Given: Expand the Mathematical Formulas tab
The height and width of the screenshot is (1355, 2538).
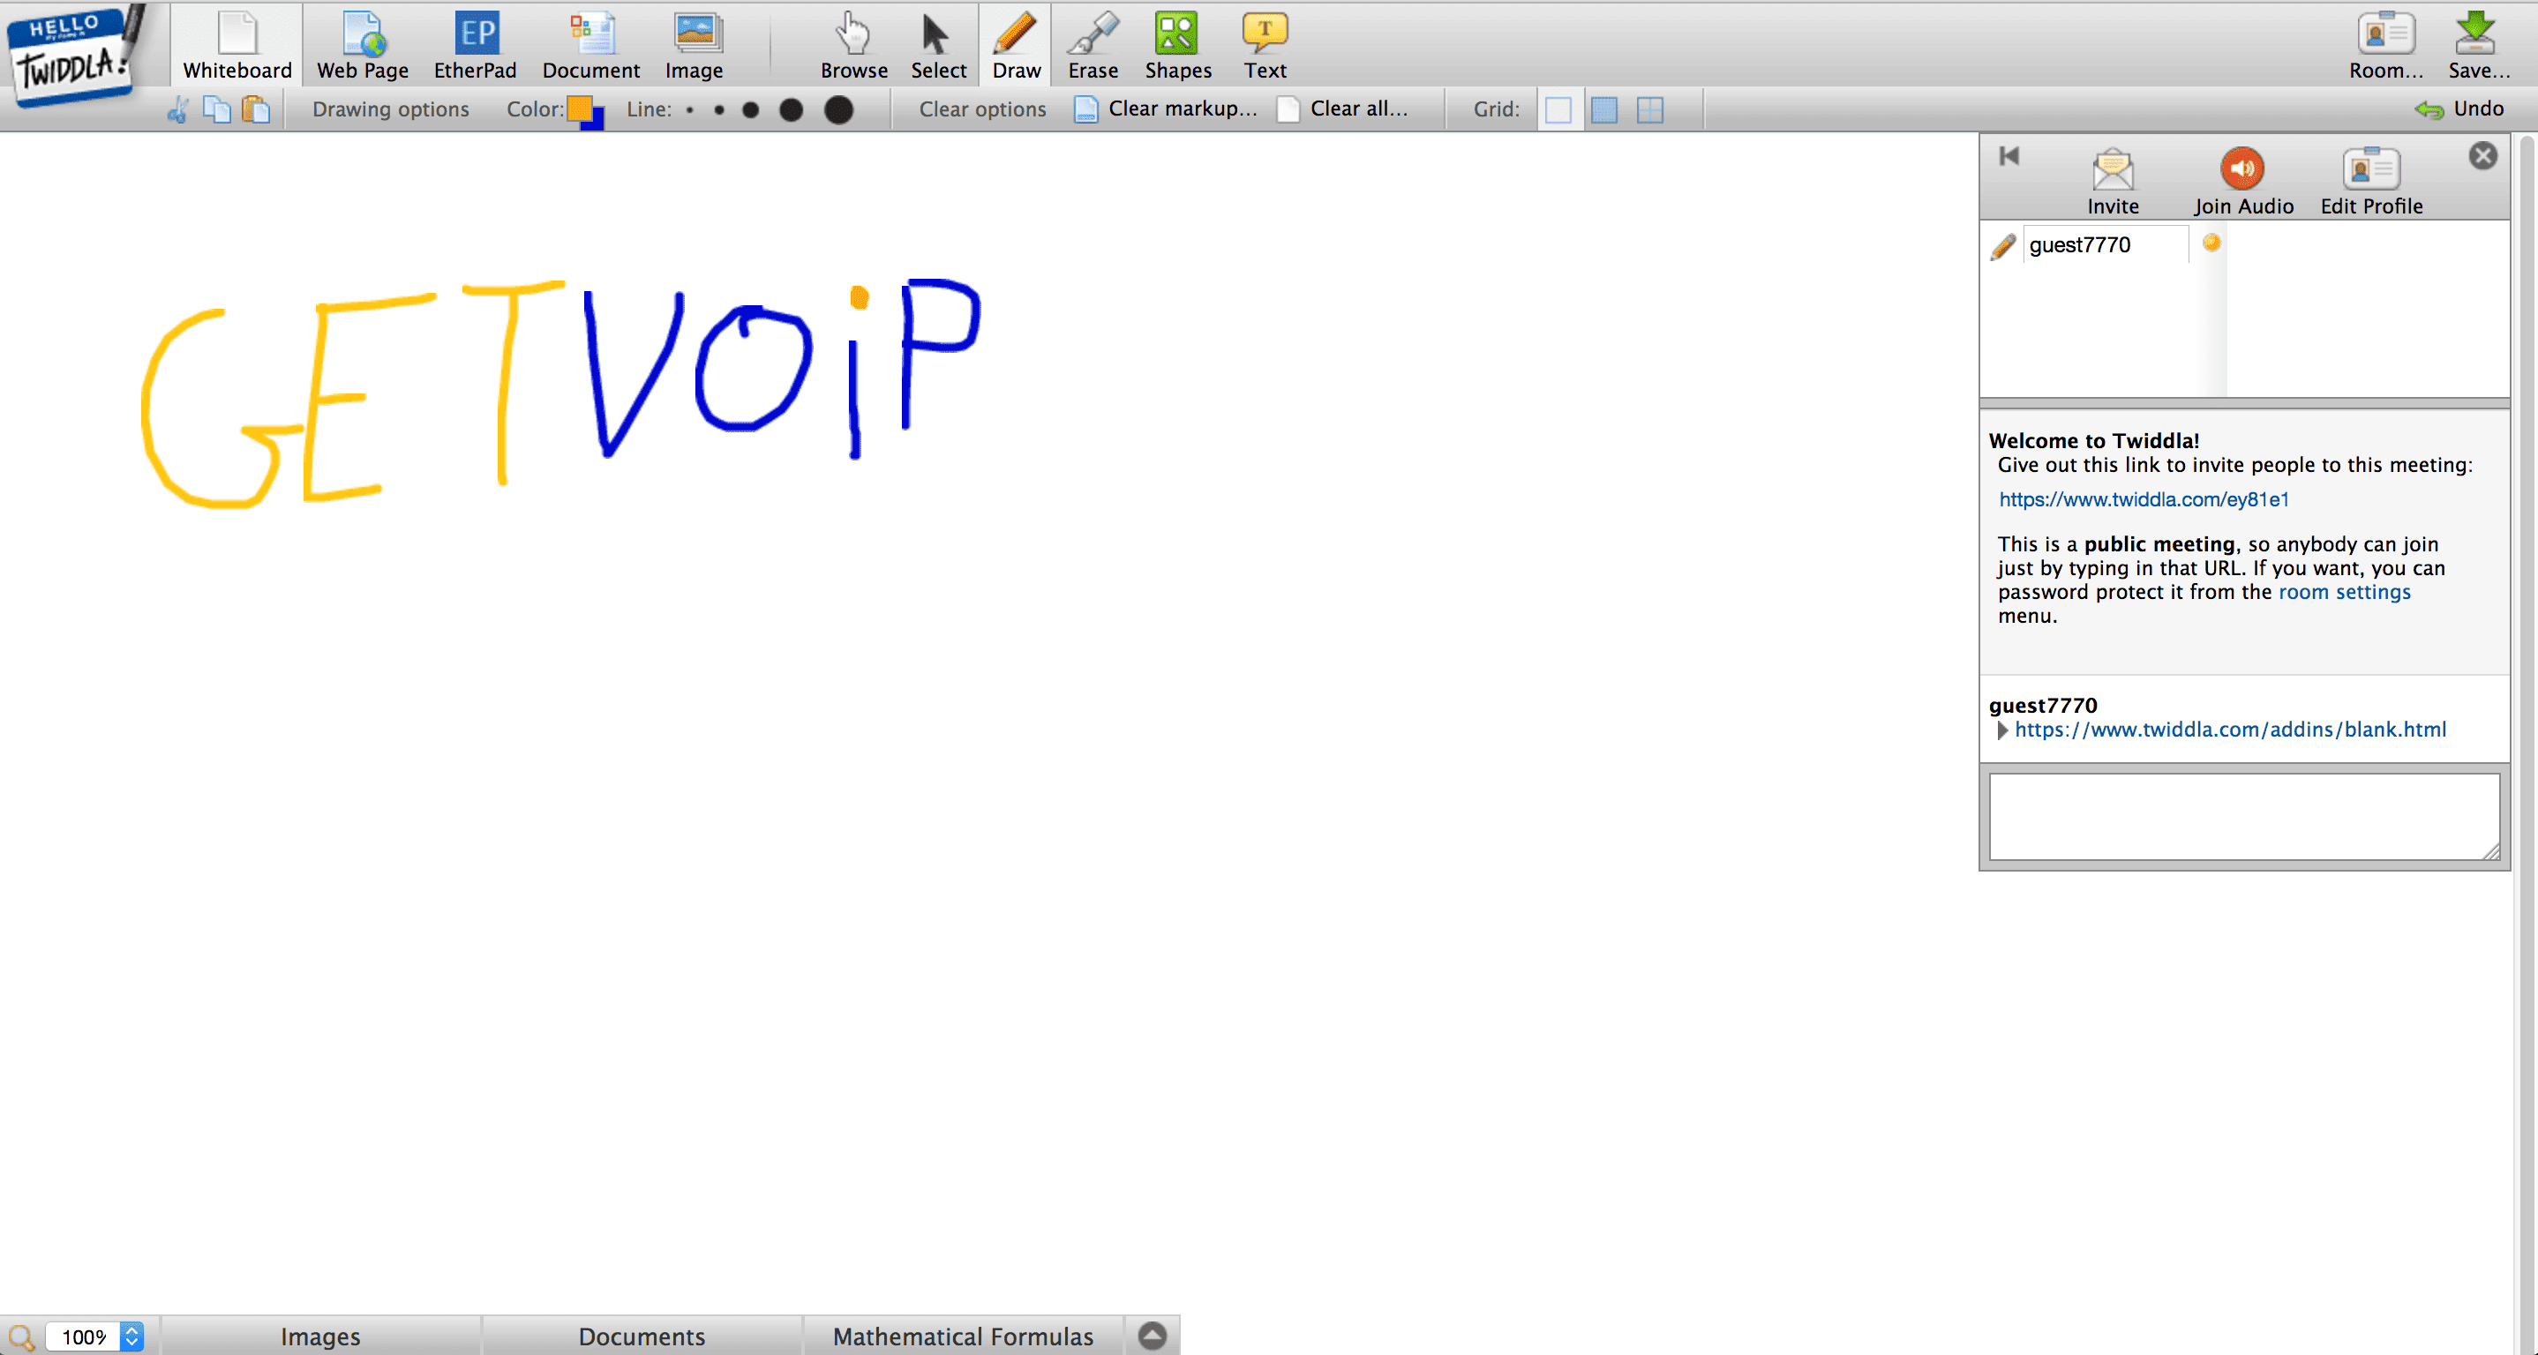Looking at the screenshot, I should pos(965,1336).
